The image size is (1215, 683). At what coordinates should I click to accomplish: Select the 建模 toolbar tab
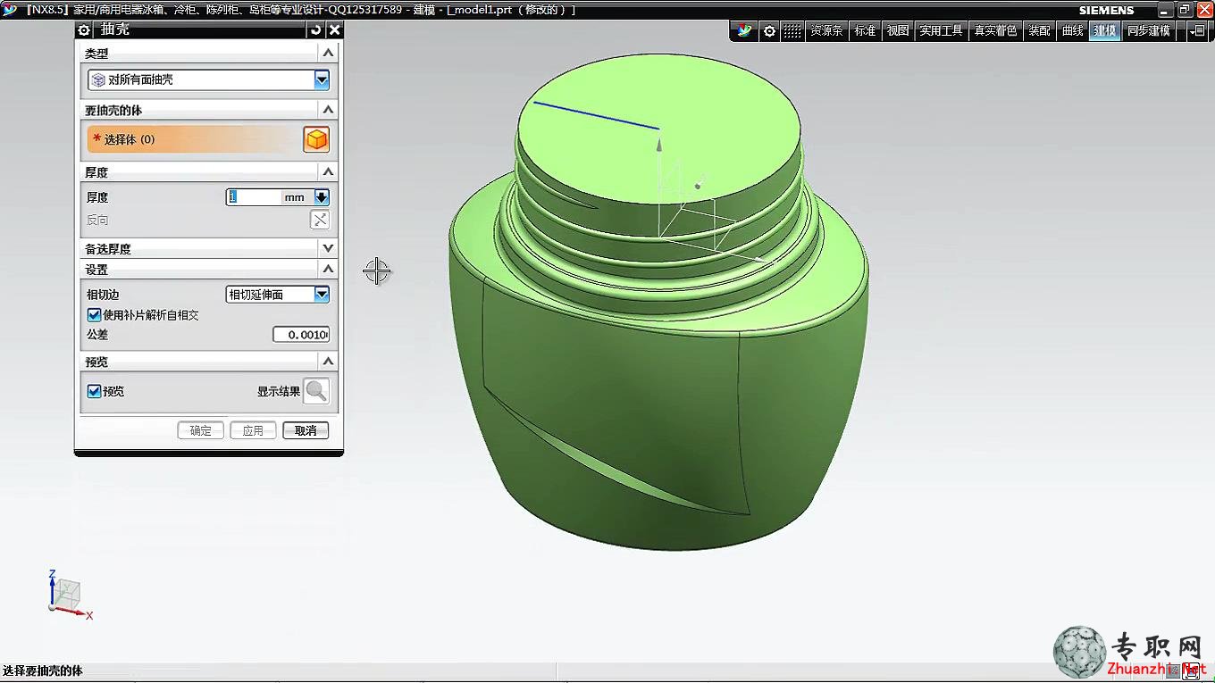click(x=1105, y=30)
